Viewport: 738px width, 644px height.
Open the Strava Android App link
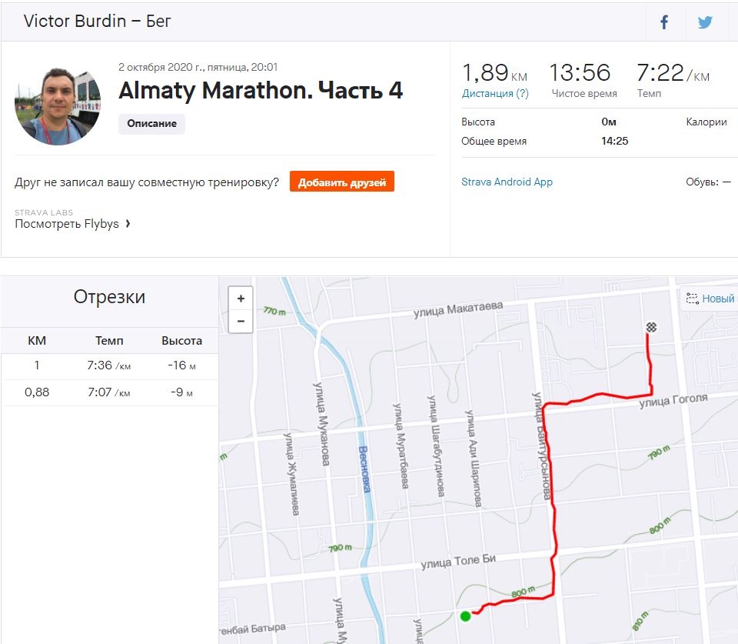coord(507,182)
